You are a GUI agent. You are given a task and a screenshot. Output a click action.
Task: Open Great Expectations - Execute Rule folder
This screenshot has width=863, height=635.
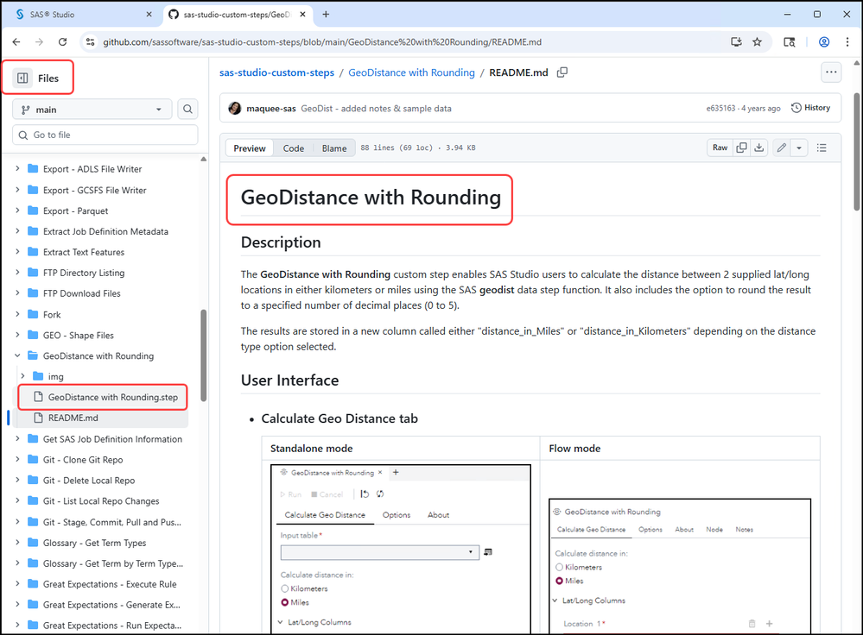(110, 584)
